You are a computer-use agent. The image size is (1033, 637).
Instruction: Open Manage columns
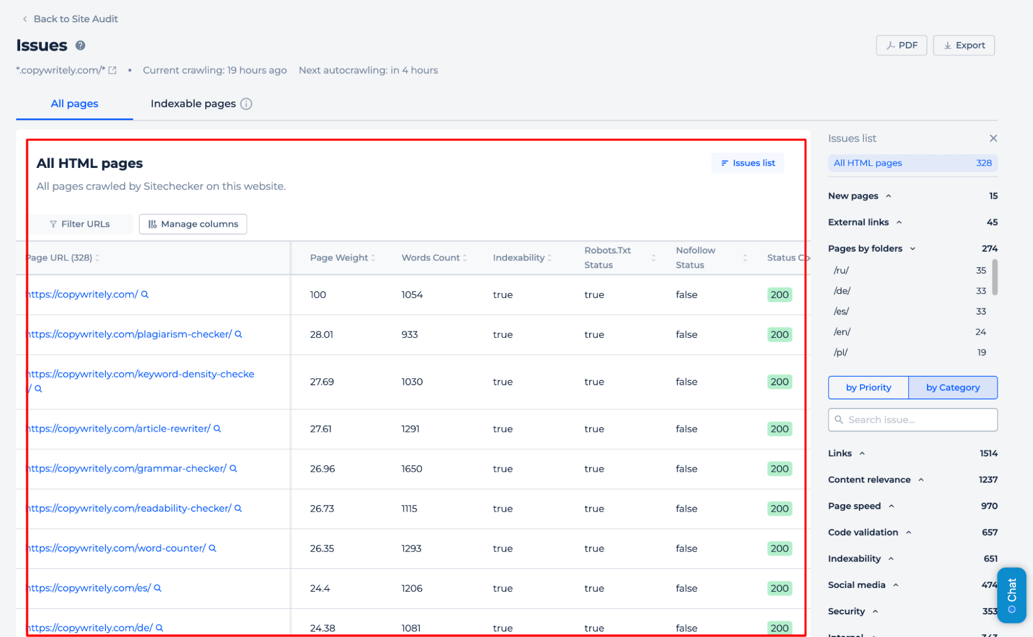[x=193, y=224]
